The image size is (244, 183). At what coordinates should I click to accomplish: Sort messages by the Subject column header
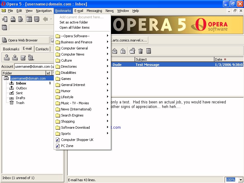pyautogui.click(x=174, y=59)
